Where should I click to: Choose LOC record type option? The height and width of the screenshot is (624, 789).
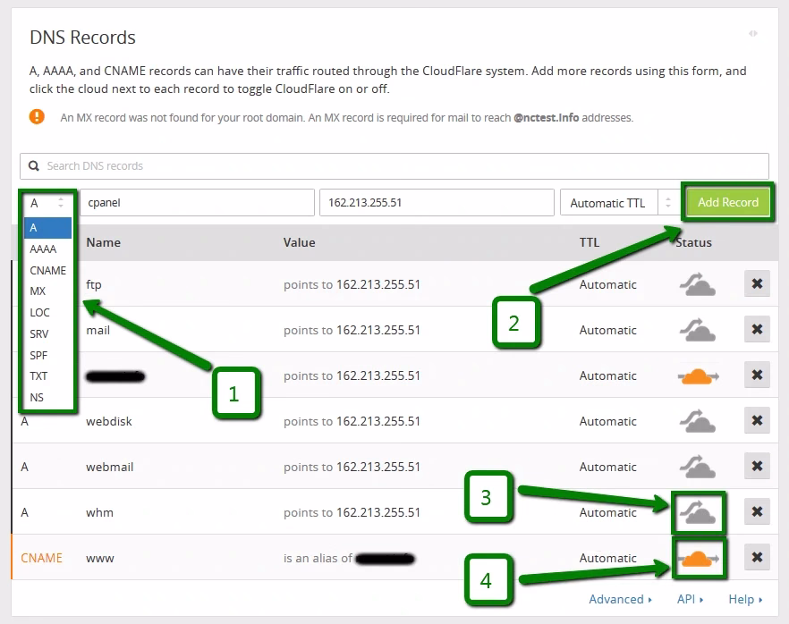(47, 313)
